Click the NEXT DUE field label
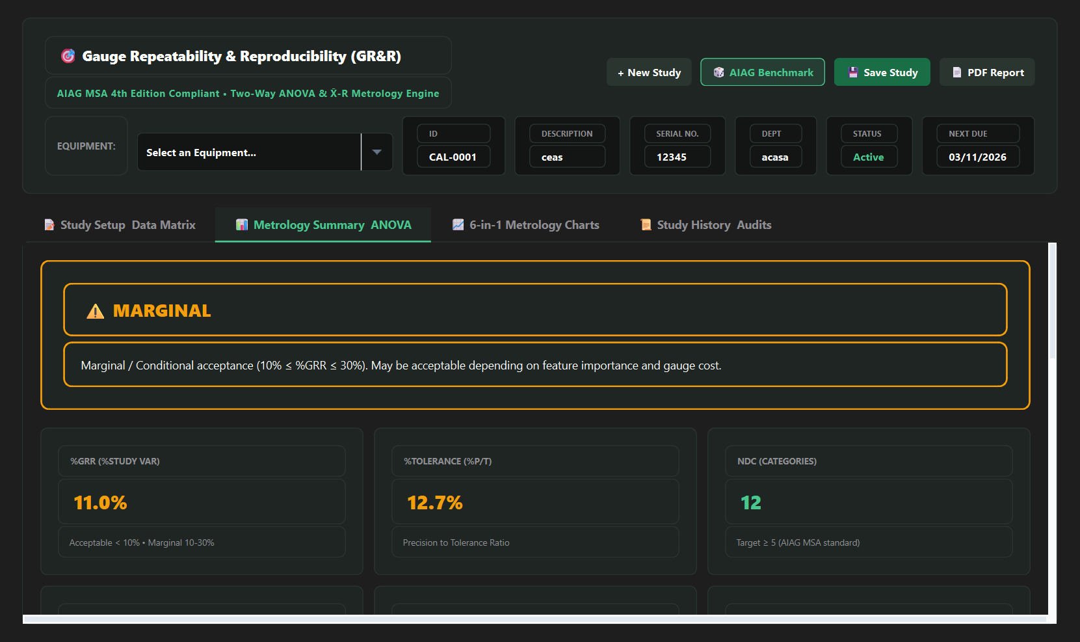1080x642 pixels. coord(968,133)
